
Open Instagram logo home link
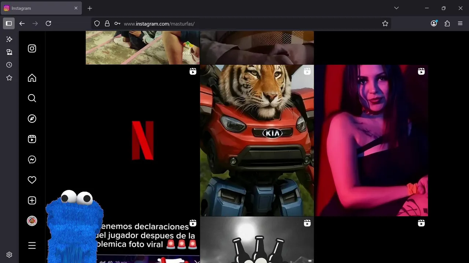coord(32,49)
